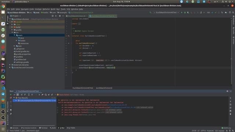Screen dimensions: 235x132
Task: Collapse the Test Results node
Action: click(14, 98)
